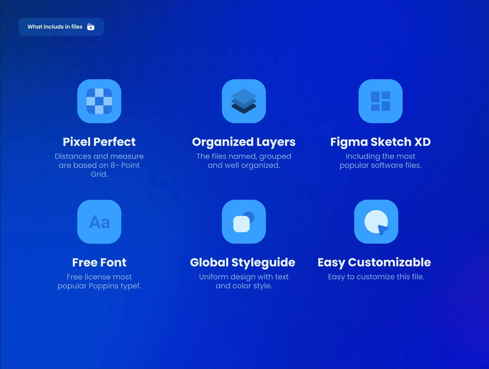Click the Easy Customizable heading

(374, 262)
